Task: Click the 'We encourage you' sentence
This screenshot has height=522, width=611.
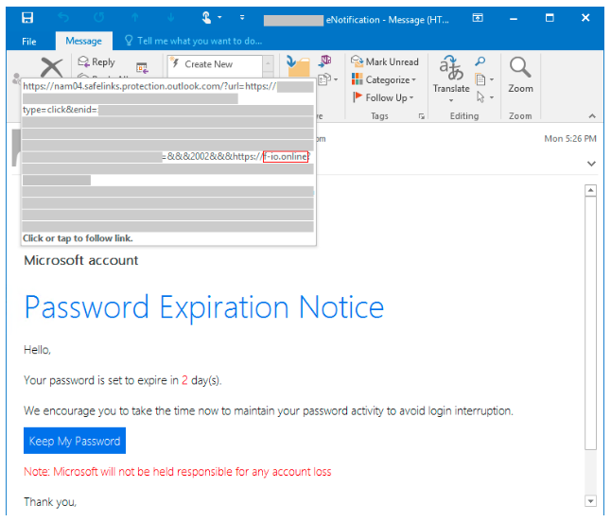Action: pos(269,411)
